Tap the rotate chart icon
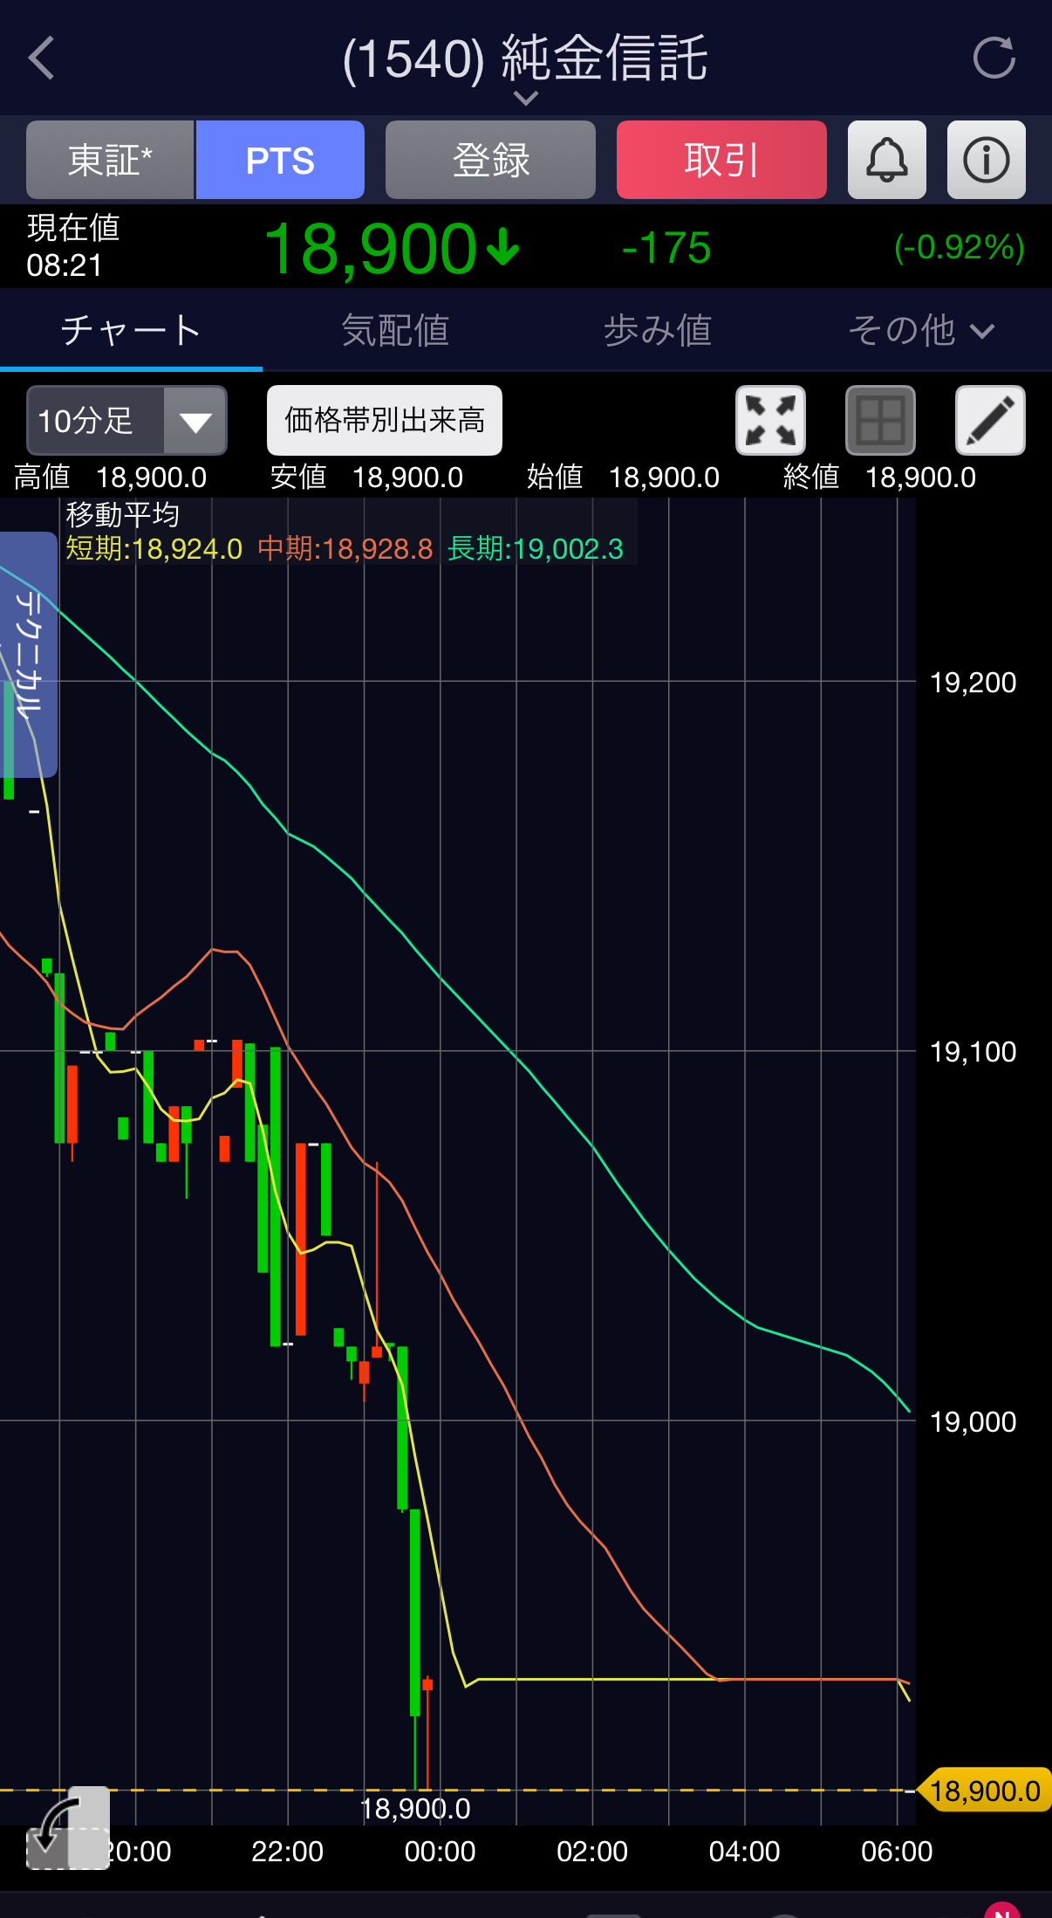1052x1918 pixels. point(67,1827)
